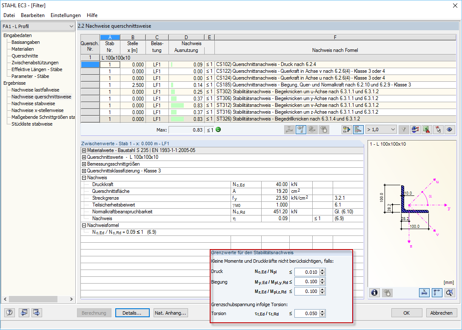Click the funnel filter icon
The height and width of the screenshot is (330, 462).
pyautogui.click(x=404, y=129)
